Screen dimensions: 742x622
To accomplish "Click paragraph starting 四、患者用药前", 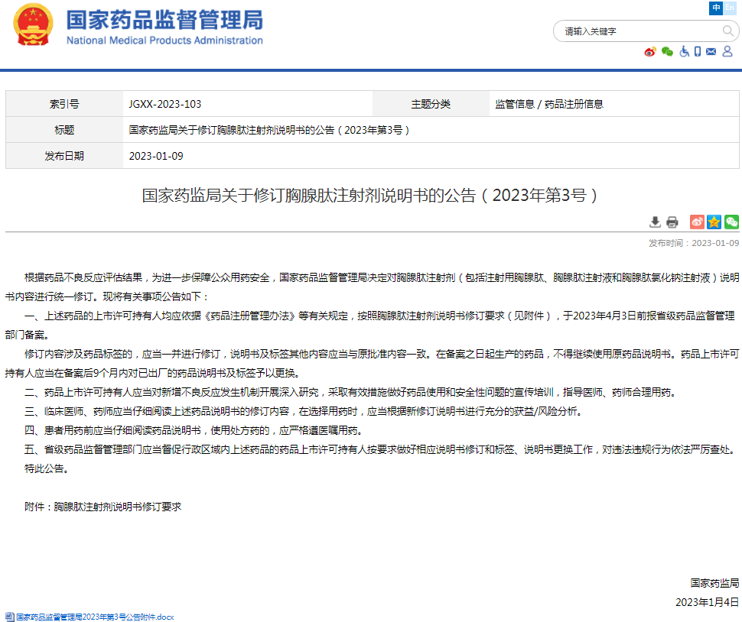I will point(194,430).
